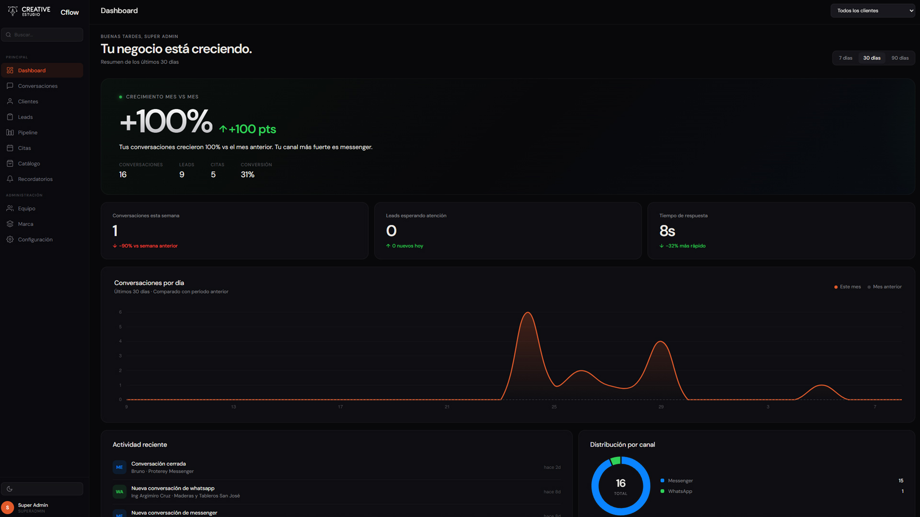Click the +100% growth figure

coord(166,121)
